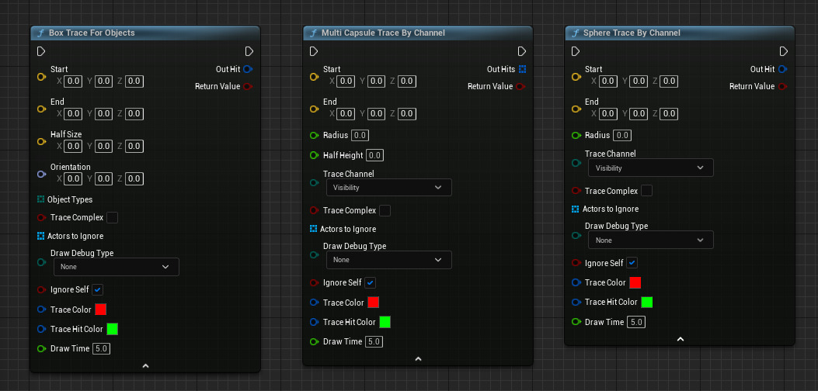Click Return Value pin on Box Trace node

(x=248, y=87)
